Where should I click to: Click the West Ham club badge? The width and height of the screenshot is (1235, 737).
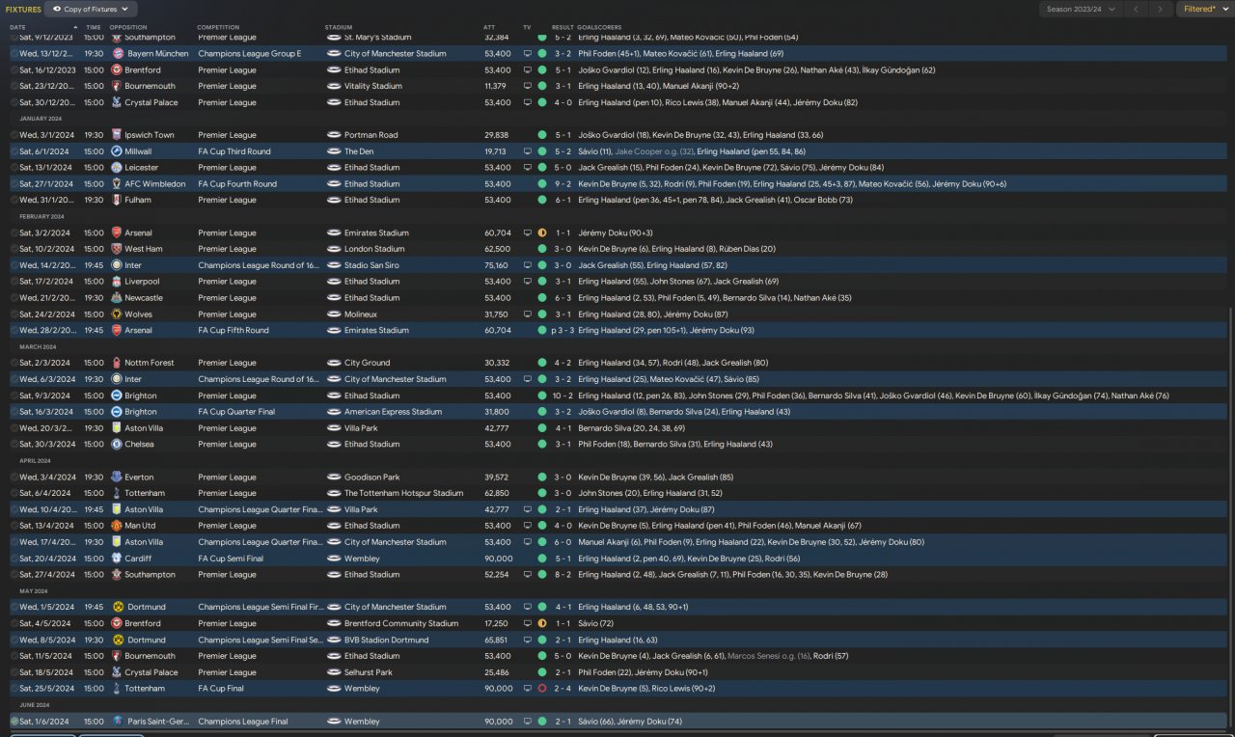click(117, 249)
